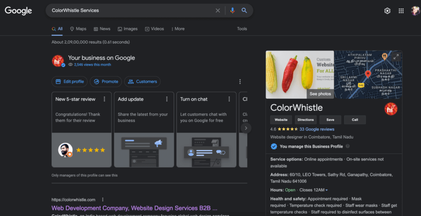Click help icon beside Business Profile text
Image resolution: width=421 pixels, height=216 pixels.
(348, 146)
